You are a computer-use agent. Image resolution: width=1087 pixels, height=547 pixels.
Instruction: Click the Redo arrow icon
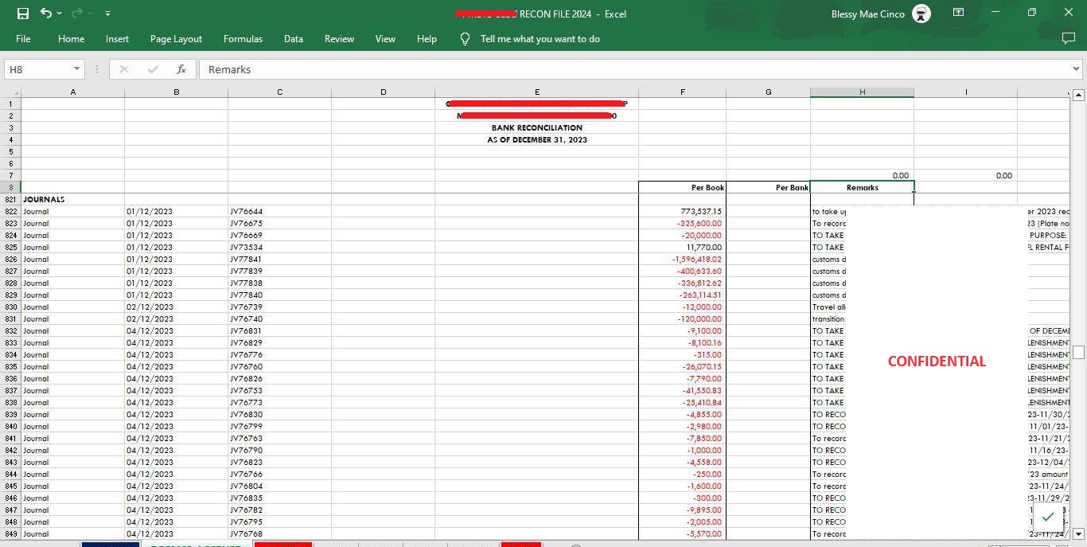coord(77,14)
